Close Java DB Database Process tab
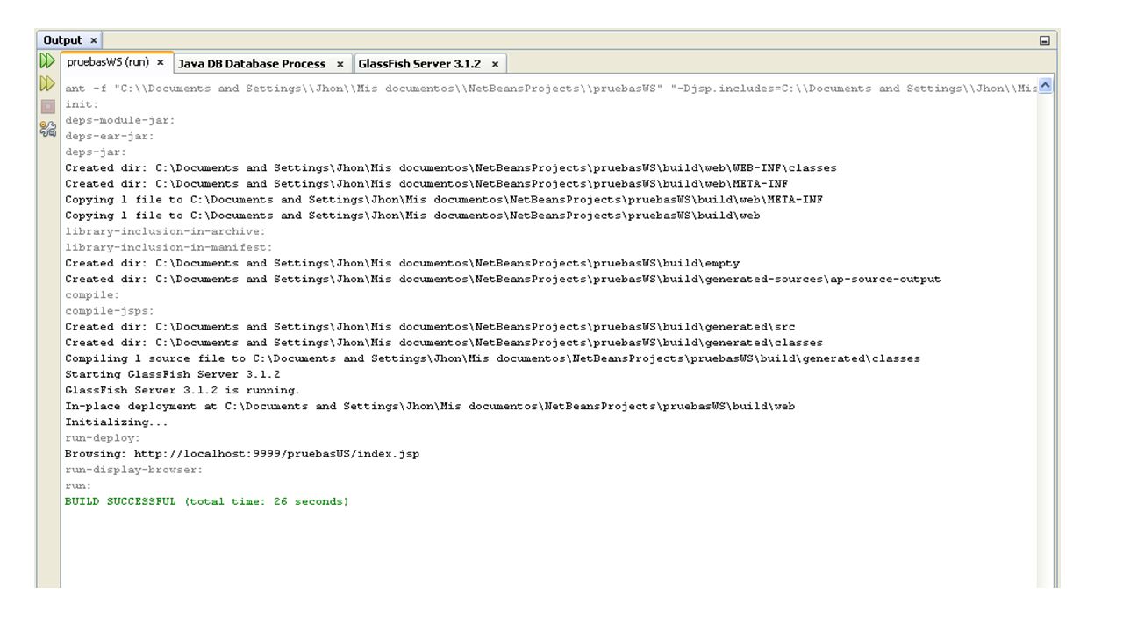 point(340,64)
